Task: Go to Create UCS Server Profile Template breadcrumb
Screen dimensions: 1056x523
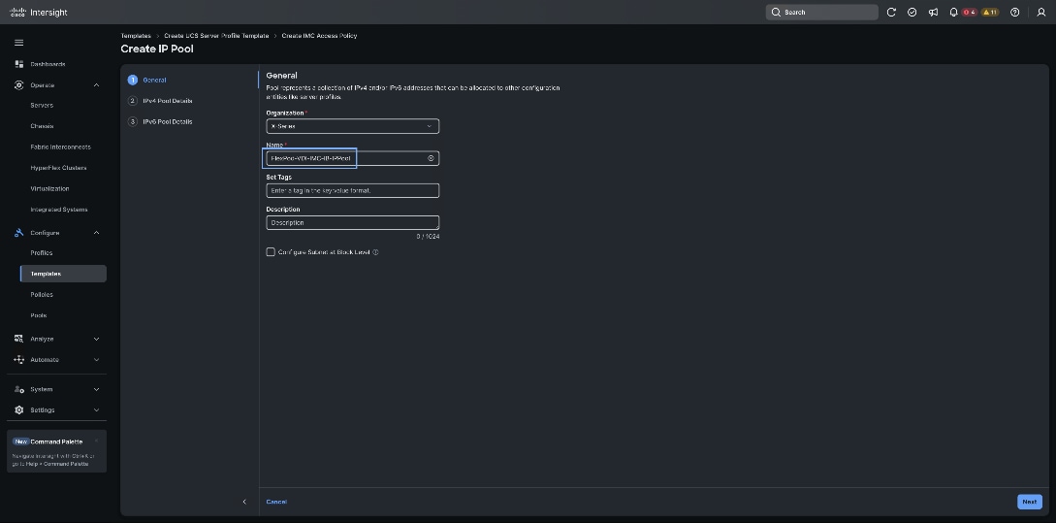Action: click(216, 36)
